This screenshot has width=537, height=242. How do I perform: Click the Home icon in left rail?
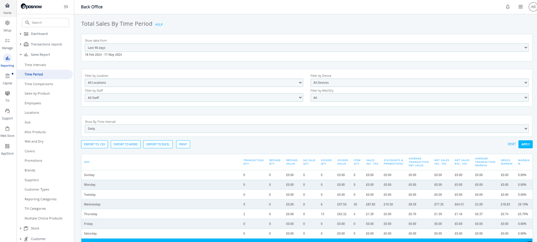click(x=7, y=6)
